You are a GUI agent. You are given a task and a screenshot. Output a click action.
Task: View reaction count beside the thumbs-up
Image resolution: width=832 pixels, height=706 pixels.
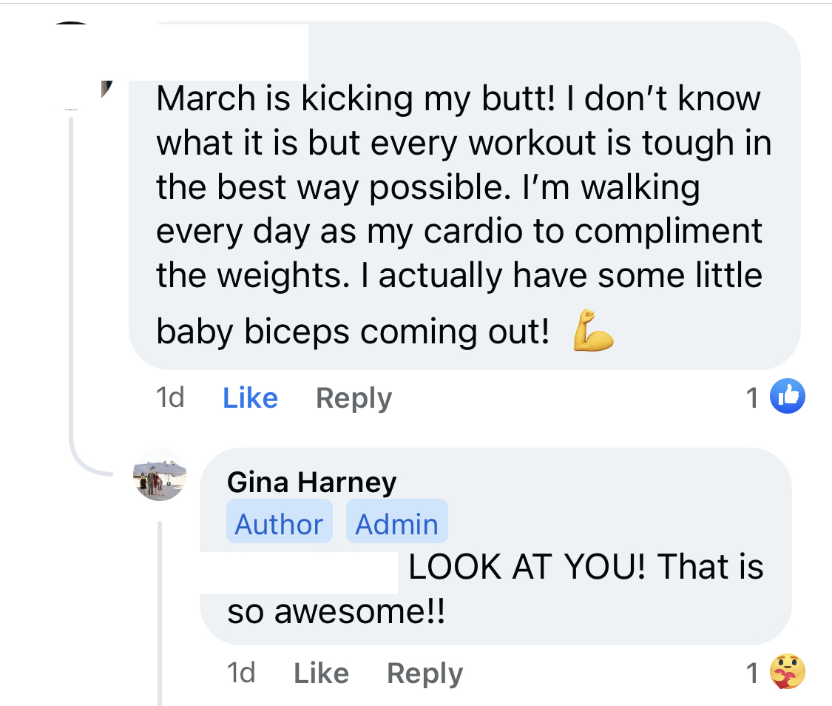752,398
